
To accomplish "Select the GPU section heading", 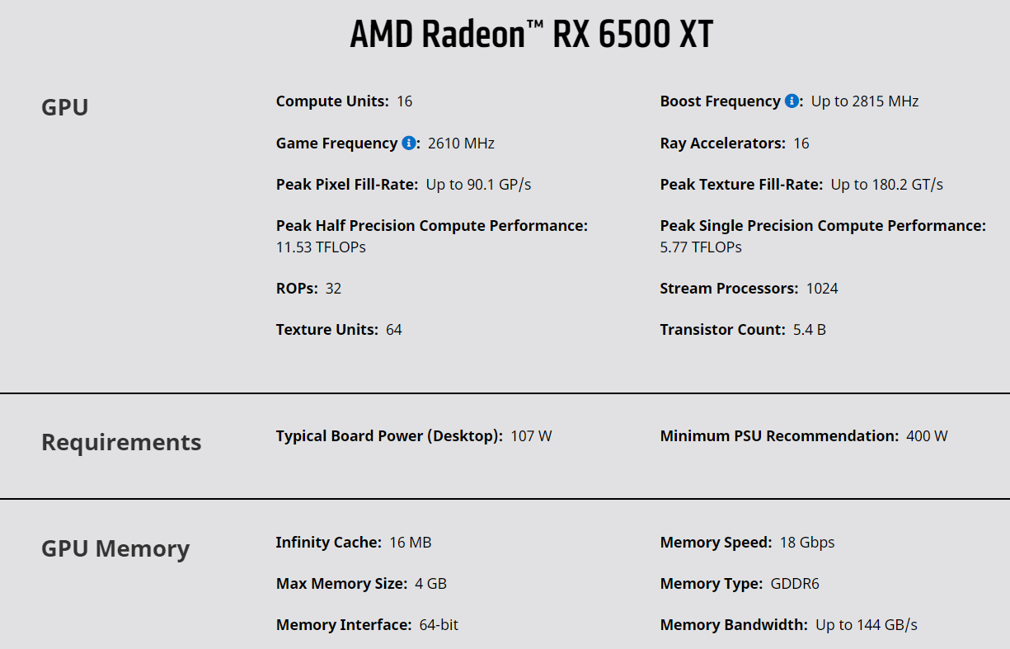I will [x=65, y=107].
